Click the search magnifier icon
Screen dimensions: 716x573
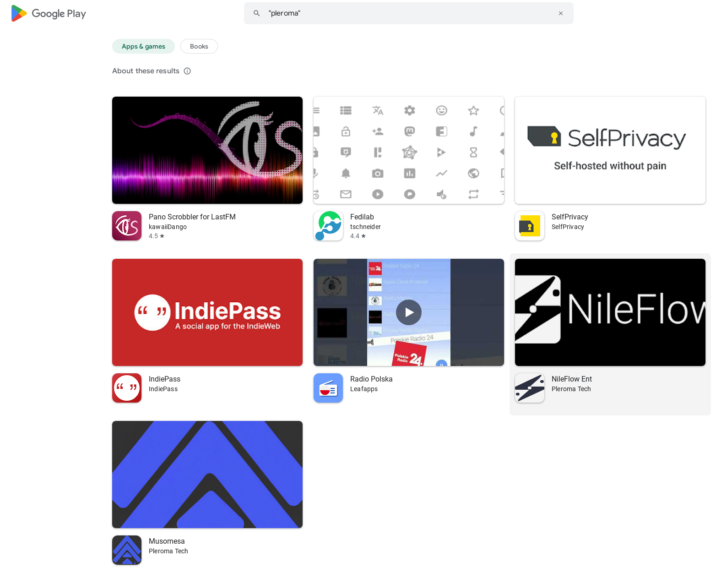257,13
